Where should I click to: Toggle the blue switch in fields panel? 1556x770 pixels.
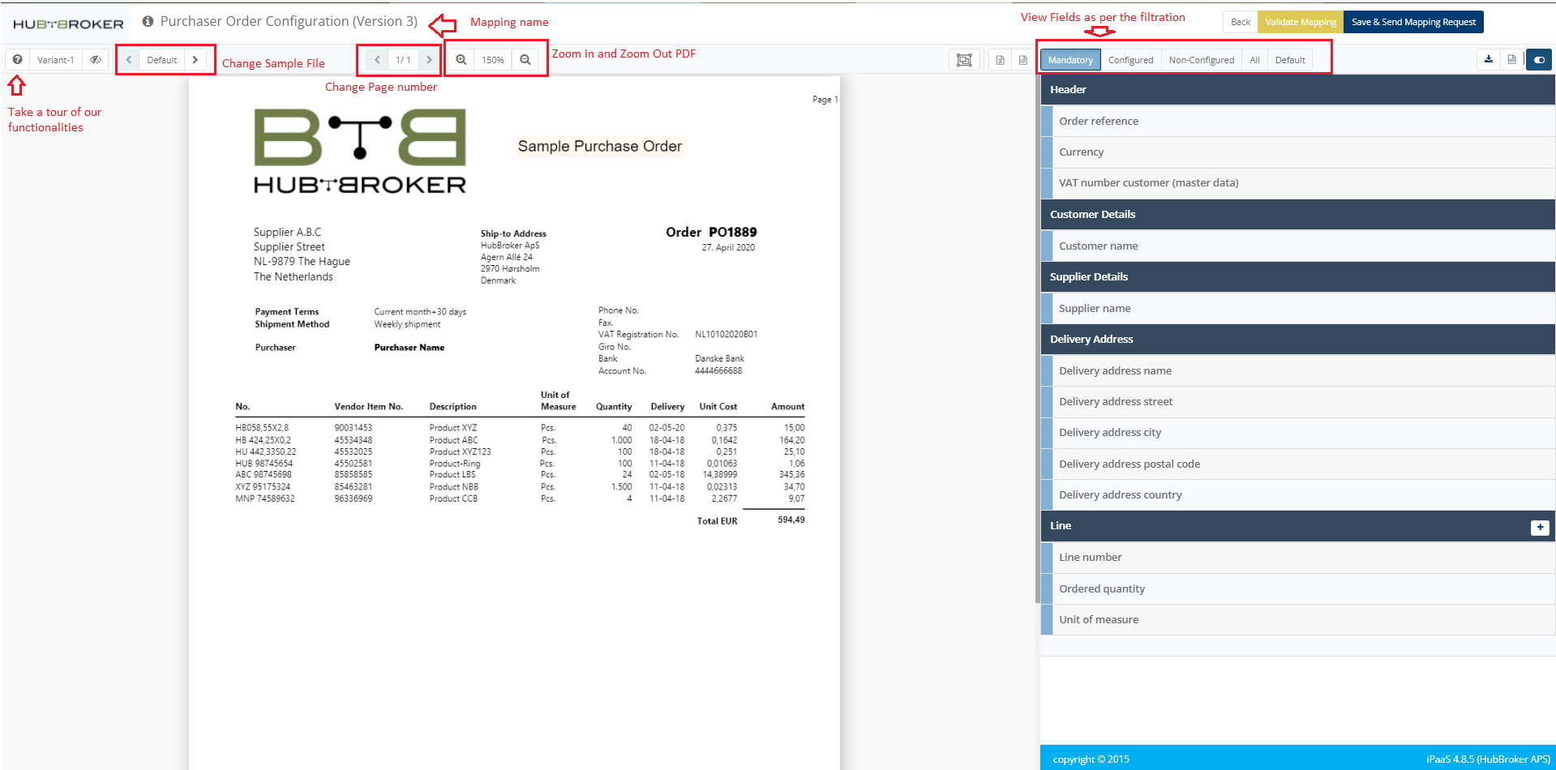(x=1539, y=60)
